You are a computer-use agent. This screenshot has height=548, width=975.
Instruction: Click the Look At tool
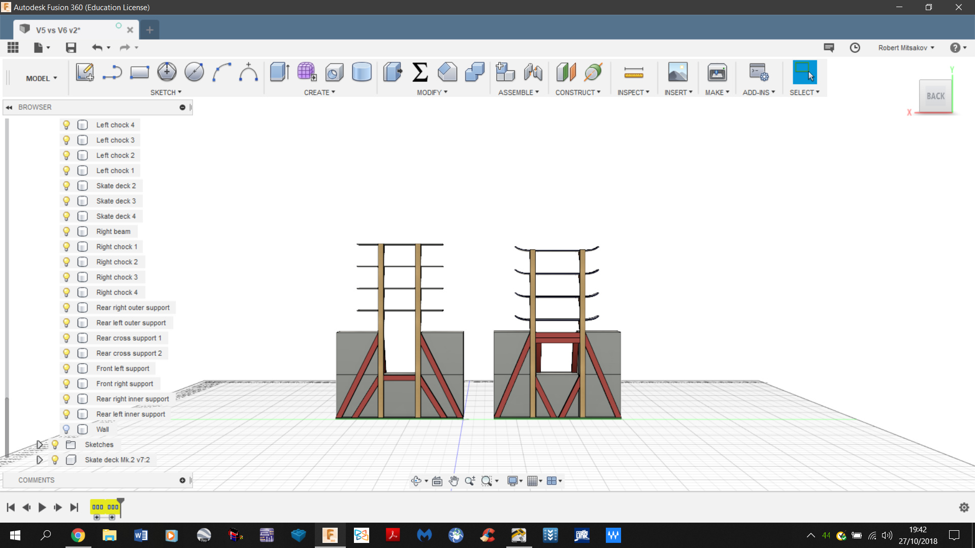click(x=437, y=481)
